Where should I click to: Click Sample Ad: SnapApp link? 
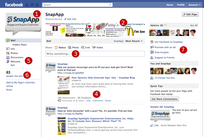coord(162,107)
